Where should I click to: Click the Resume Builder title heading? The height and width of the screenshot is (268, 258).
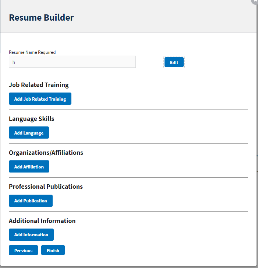(x=41, y=17)
